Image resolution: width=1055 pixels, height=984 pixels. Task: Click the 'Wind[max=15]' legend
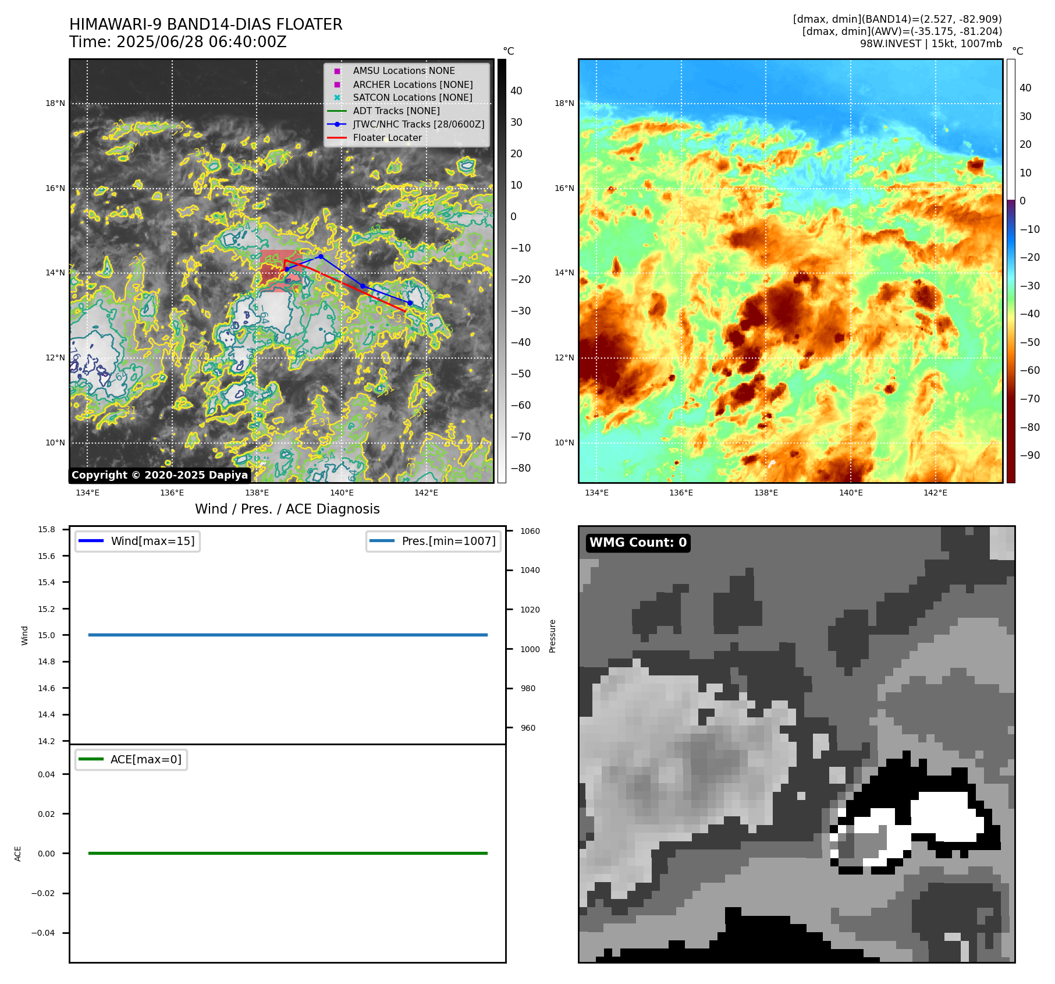pos(137,541)
